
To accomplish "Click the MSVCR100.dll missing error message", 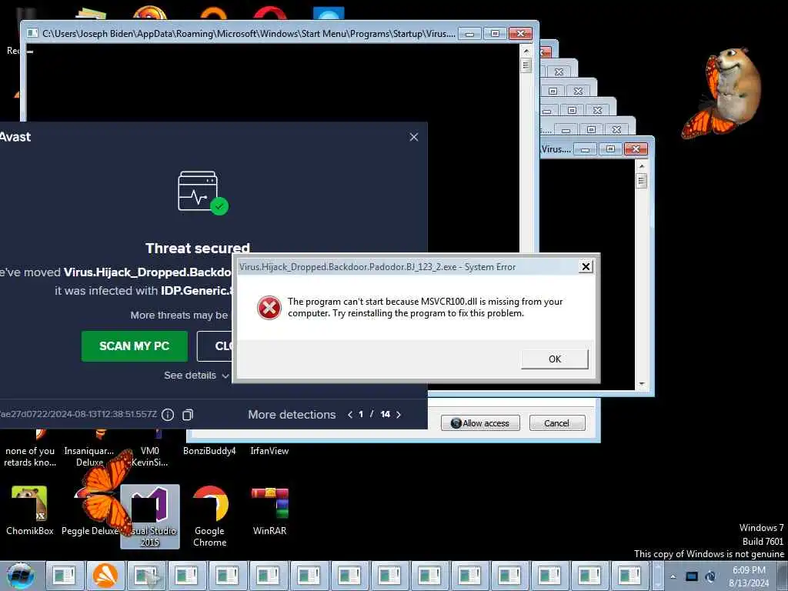I will (425, 307).
